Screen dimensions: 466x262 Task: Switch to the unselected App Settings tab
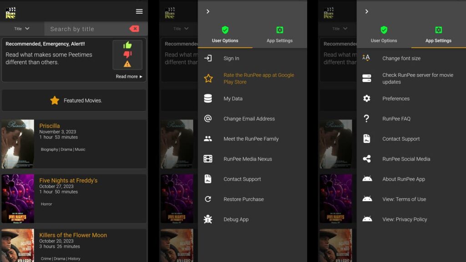(279, 35)
